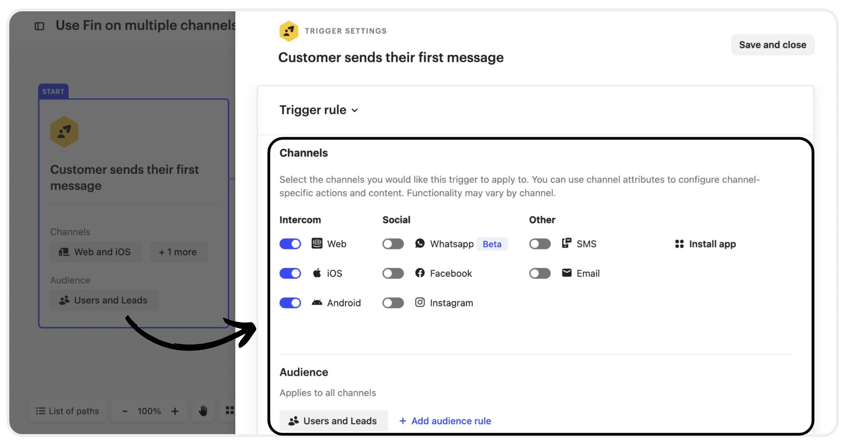Enable the SMS channel switch
The image size is (844, 442).
[x=540, y=244]
